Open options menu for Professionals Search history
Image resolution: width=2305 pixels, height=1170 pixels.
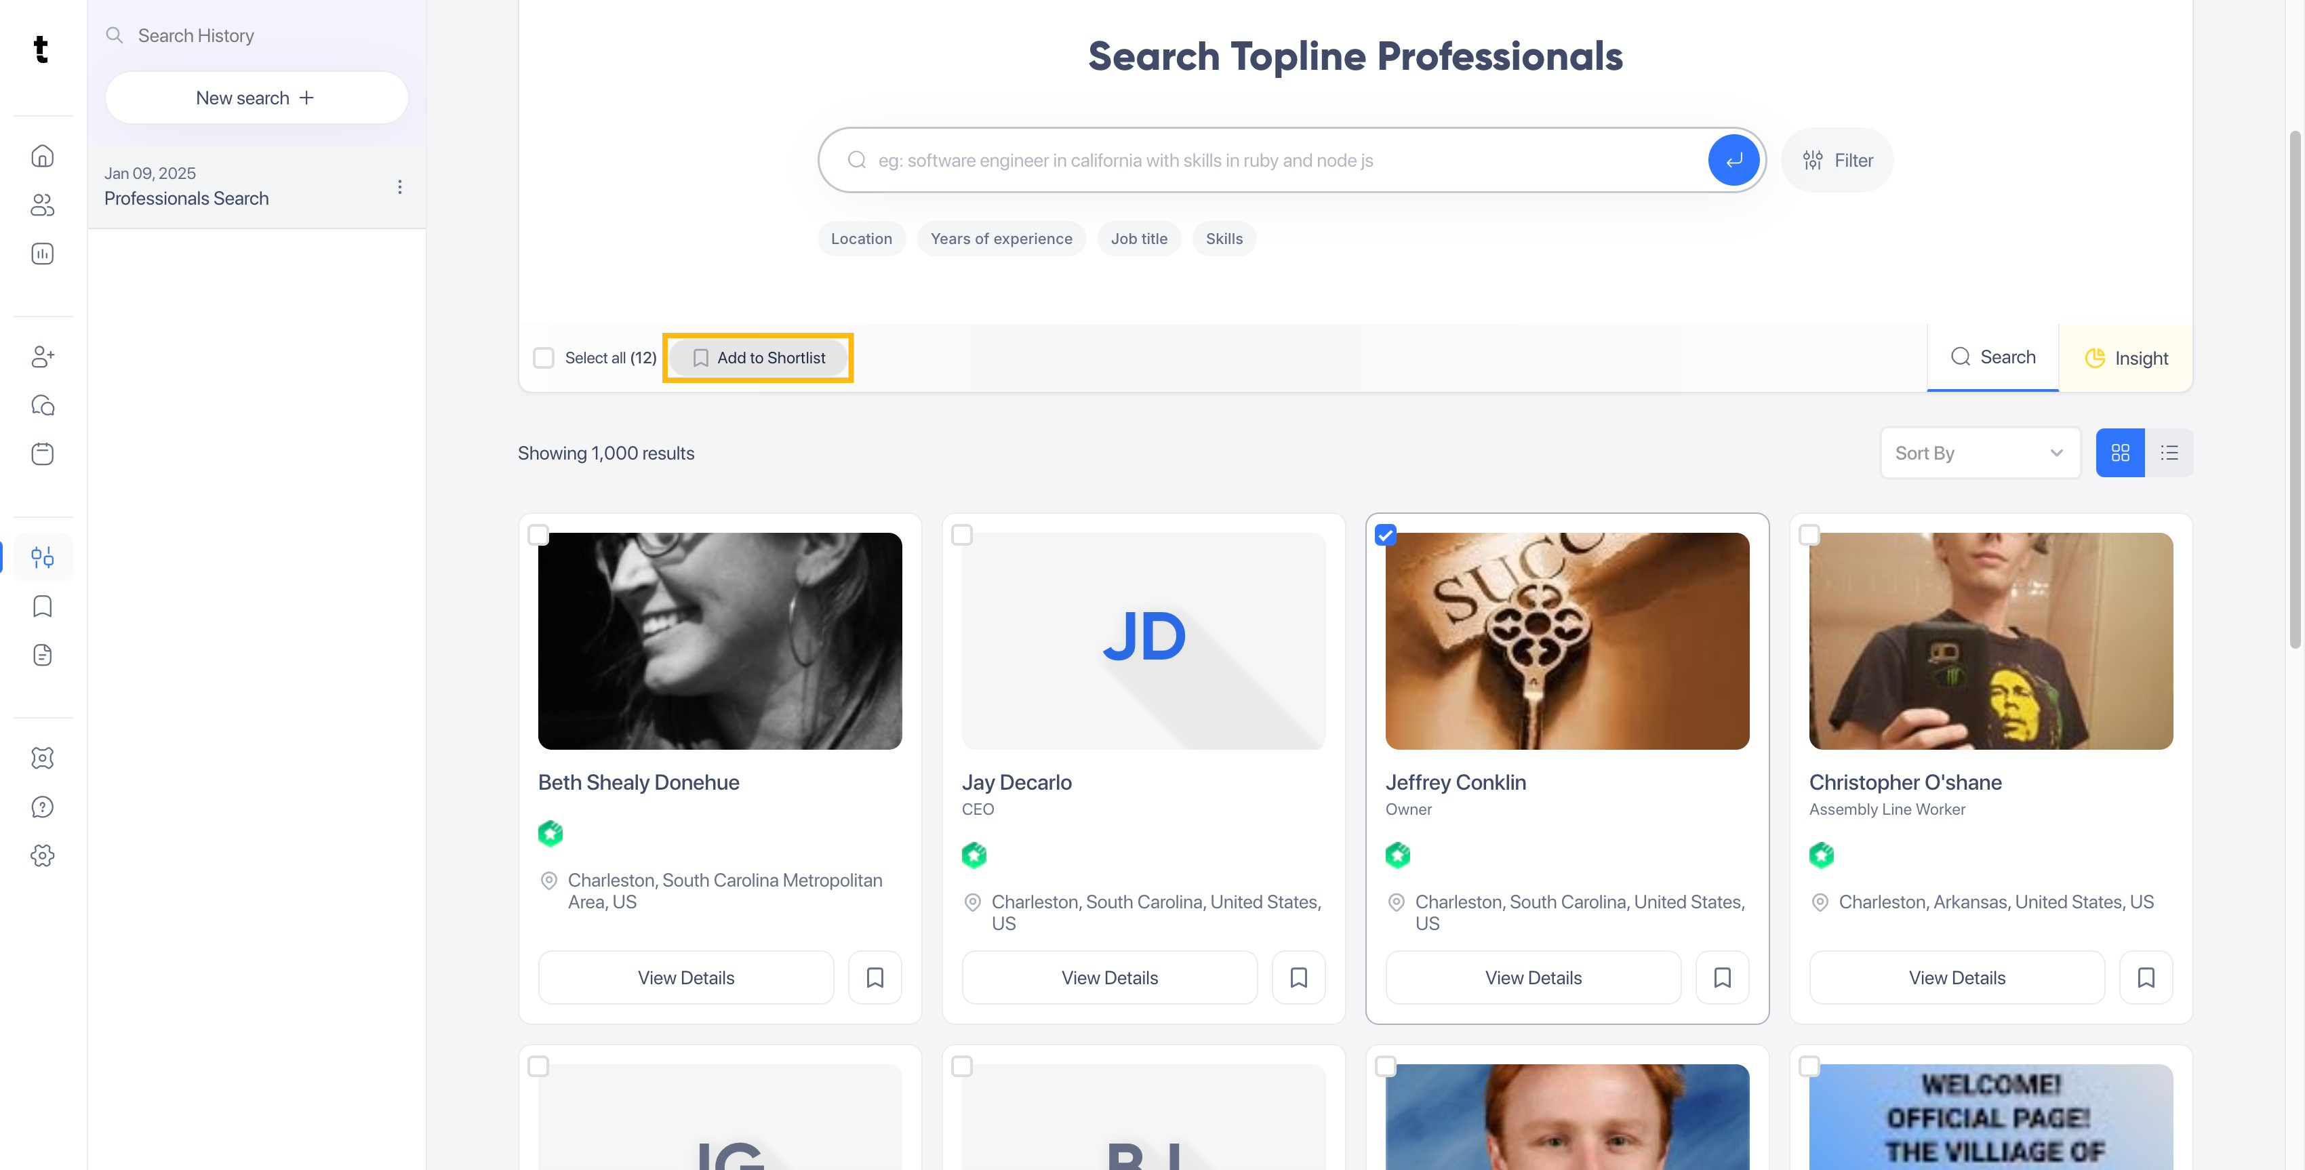pos(400,186)
